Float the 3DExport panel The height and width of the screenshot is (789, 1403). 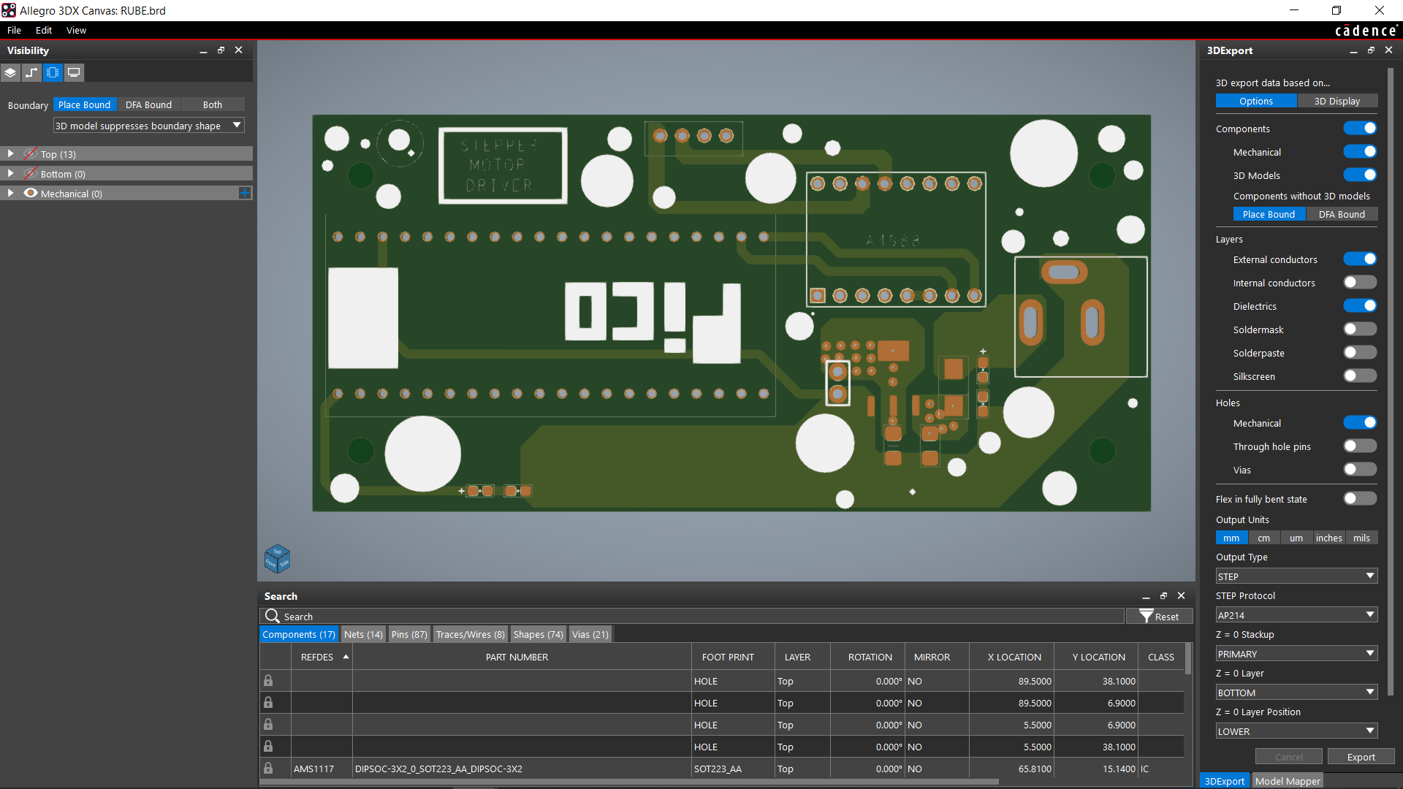click(x=1371, y=50)
